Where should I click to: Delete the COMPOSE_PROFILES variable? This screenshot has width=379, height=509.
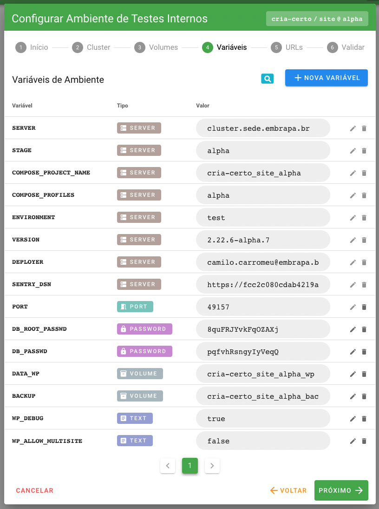pyautogui.click(x=364, y=195)
